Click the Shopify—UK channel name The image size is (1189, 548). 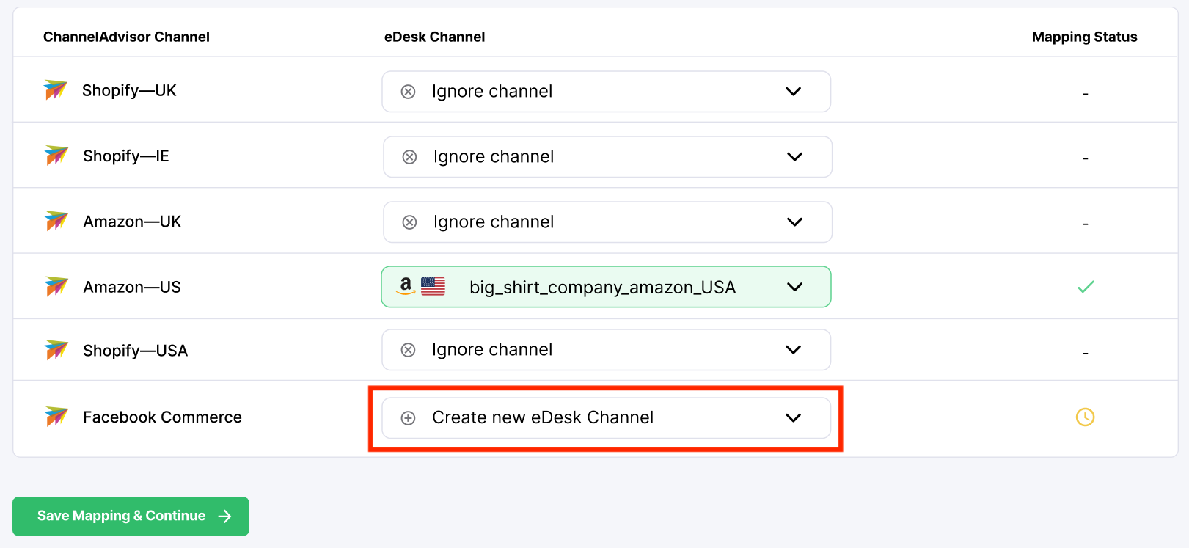click(x=129, y=90)
